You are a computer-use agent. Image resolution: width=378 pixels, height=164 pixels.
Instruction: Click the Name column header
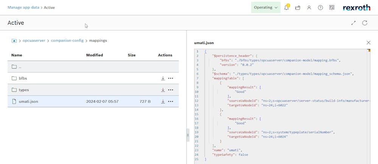tap(17, 55)
